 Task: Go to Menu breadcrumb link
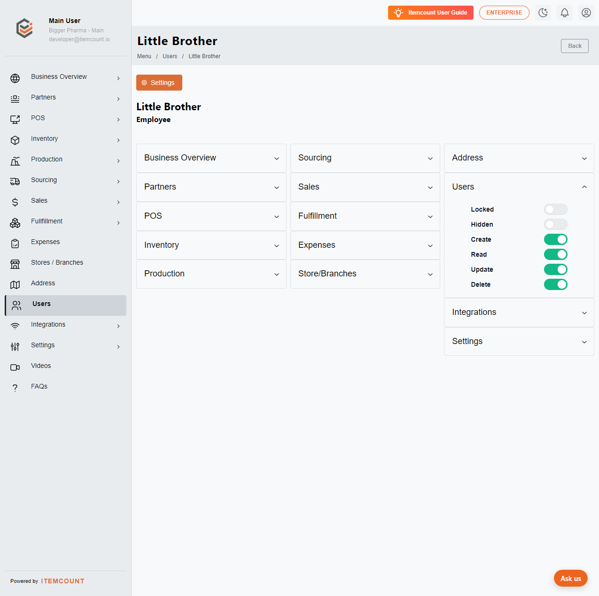pyautogui.click(x=144, y=56)
